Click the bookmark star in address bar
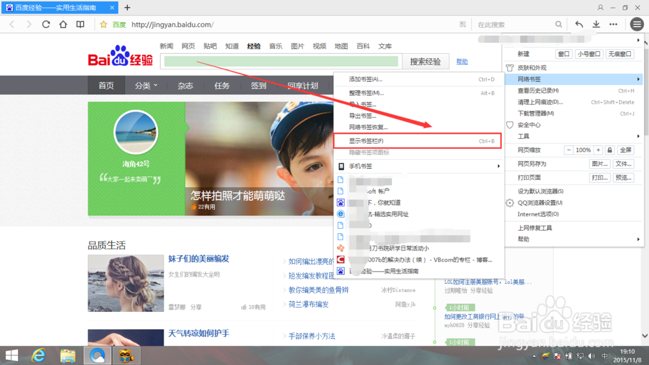This screenshot has width=649, height=365. pos(103,25)
